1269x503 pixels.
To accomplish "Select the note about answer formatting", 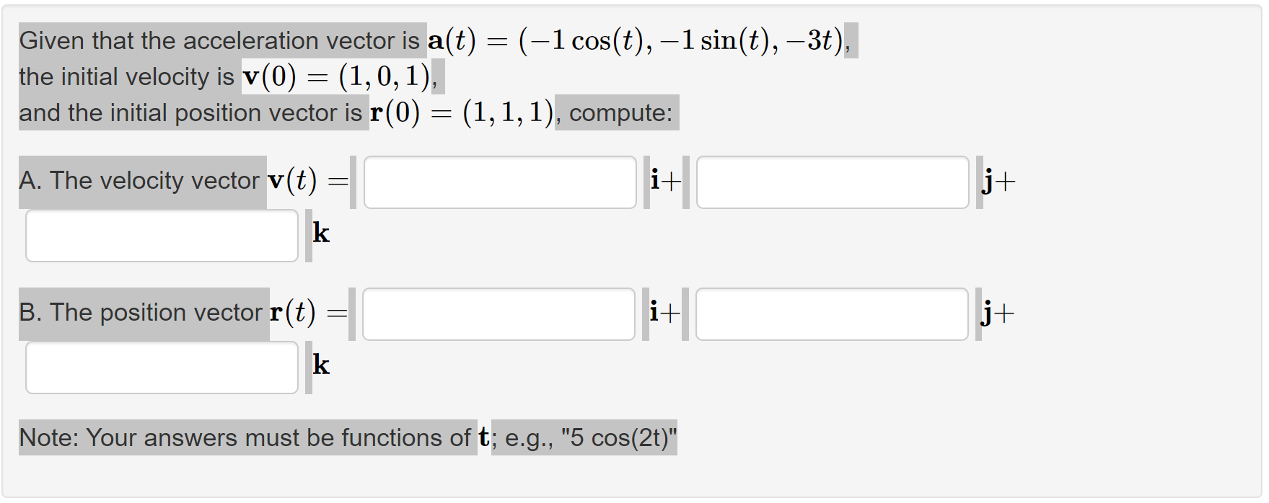I will [346, 437].
